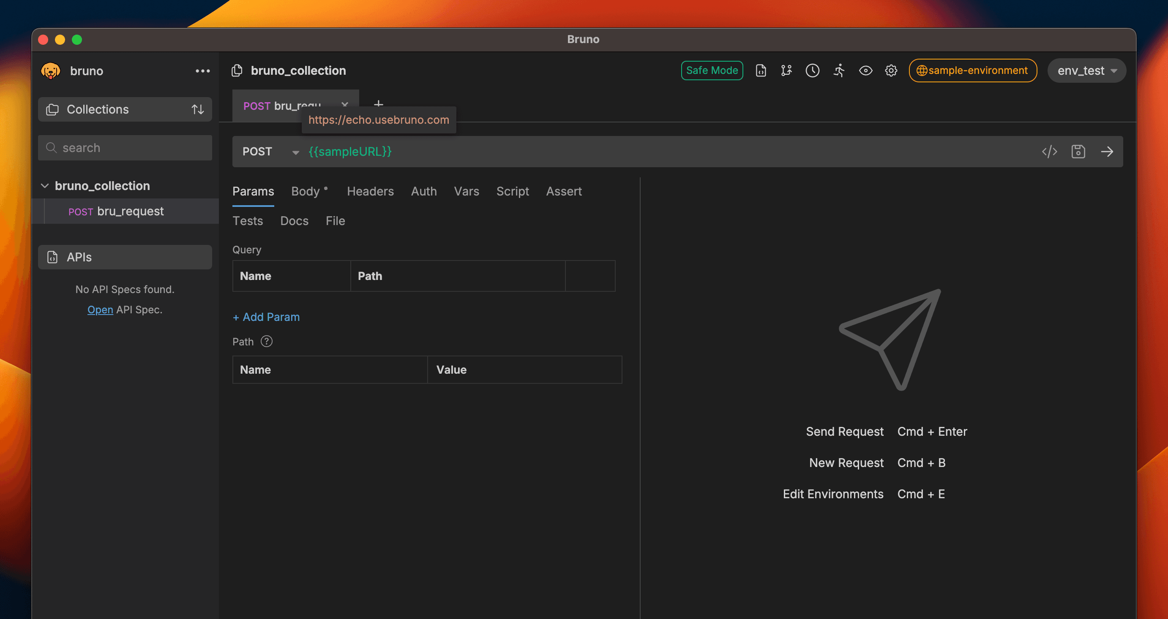Send request with arrow icon
The image size is (1168, 619).
pos(1107,151)
